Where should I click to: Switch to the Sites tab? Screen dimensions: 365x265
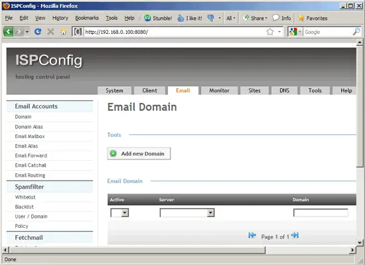coord(254,90)
